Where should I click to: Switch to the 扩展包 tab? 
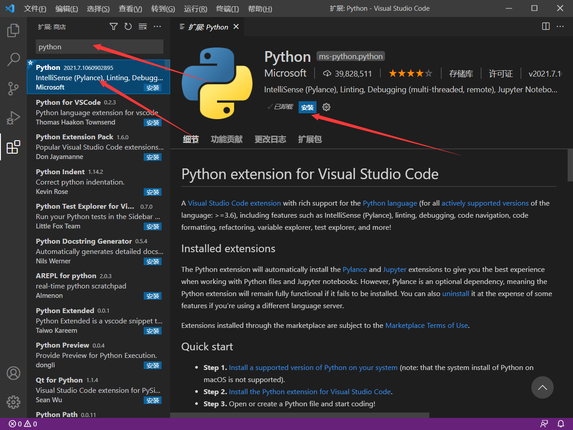(x=310, y=139)
